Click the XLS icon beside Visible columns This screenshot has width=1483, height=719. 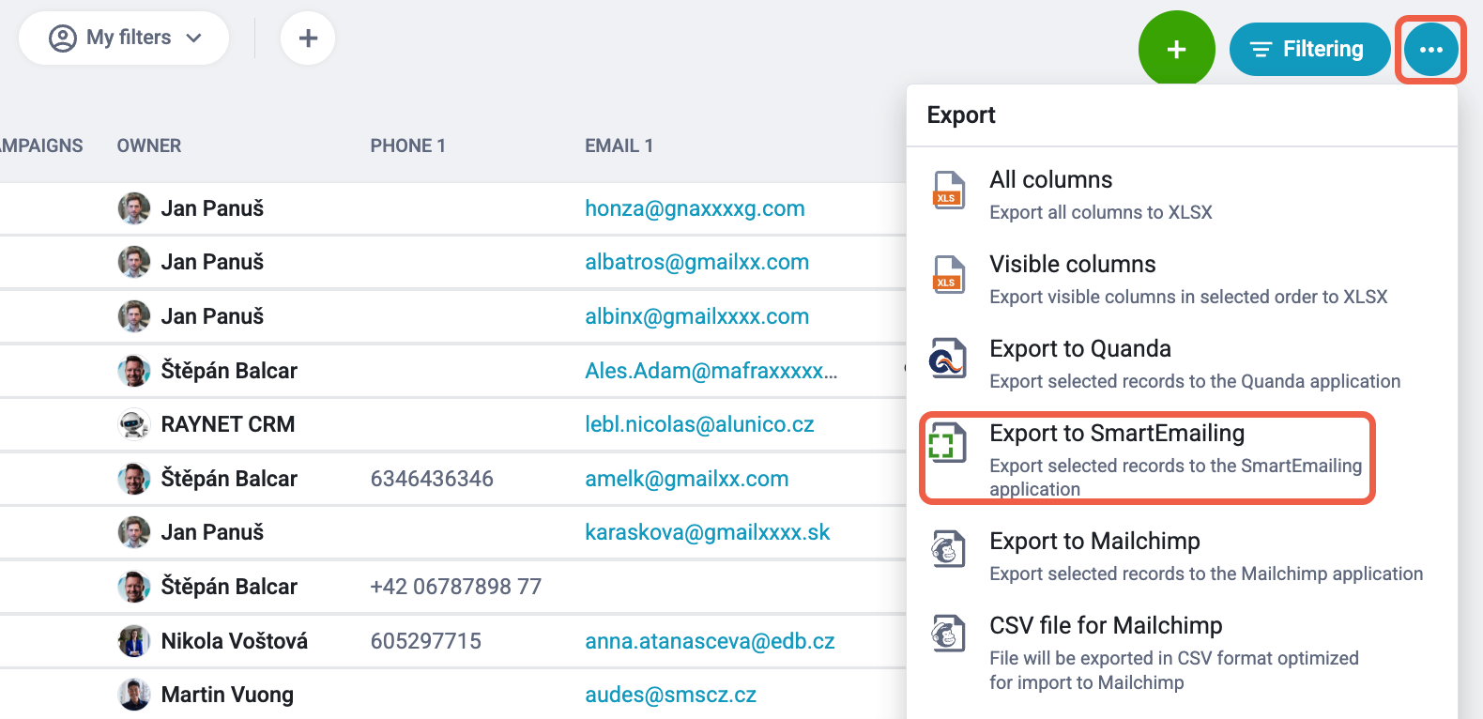coord(948,275)
